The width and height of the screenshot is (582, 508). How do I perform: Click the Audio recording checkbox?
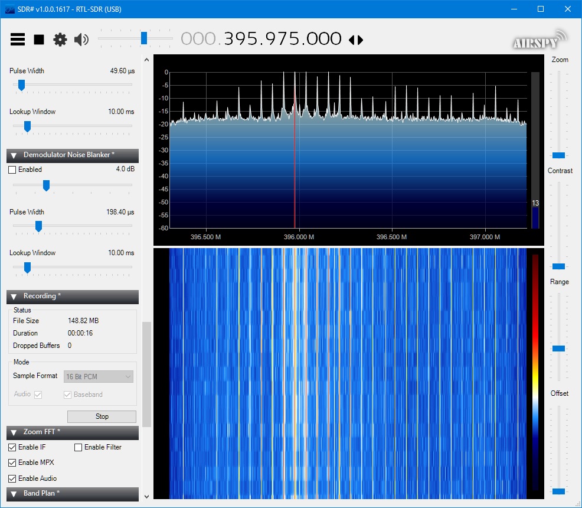coord(38,395)
